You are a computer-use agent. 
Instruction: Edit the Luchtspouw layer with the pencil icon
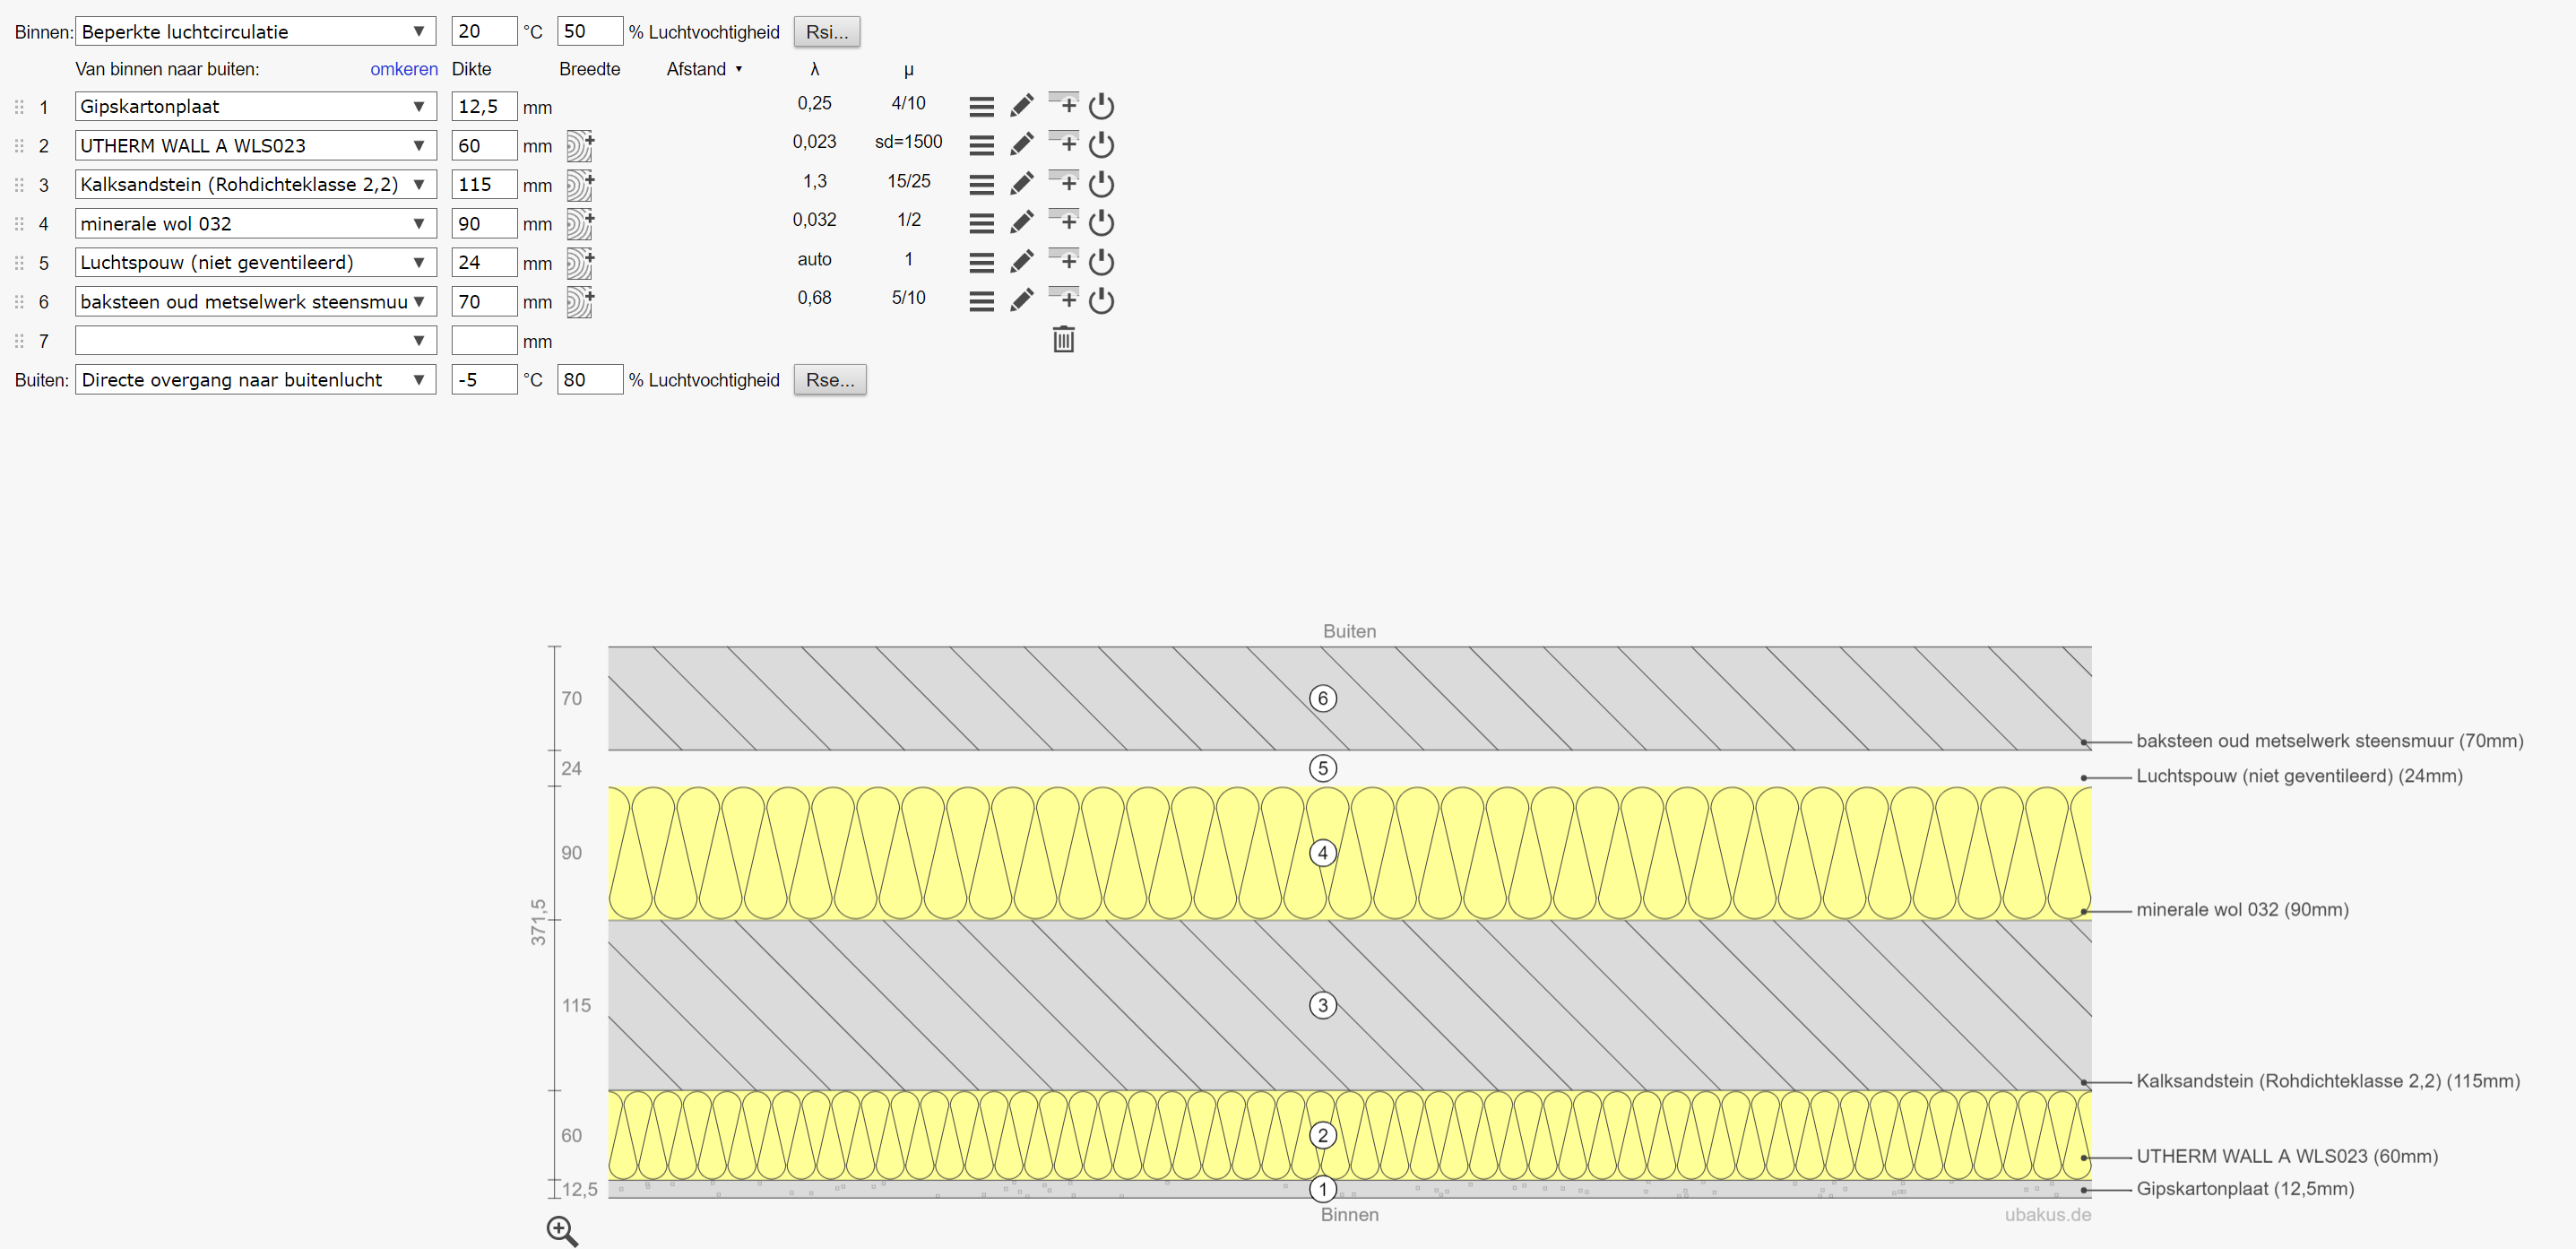(1022, 261)
